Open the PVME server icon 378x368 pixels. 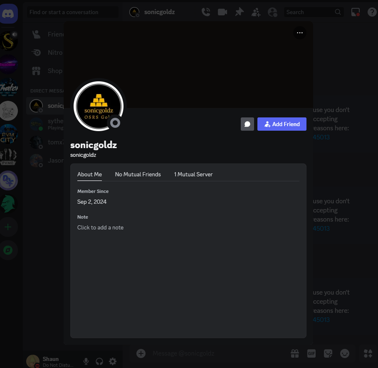pos(9,157)
